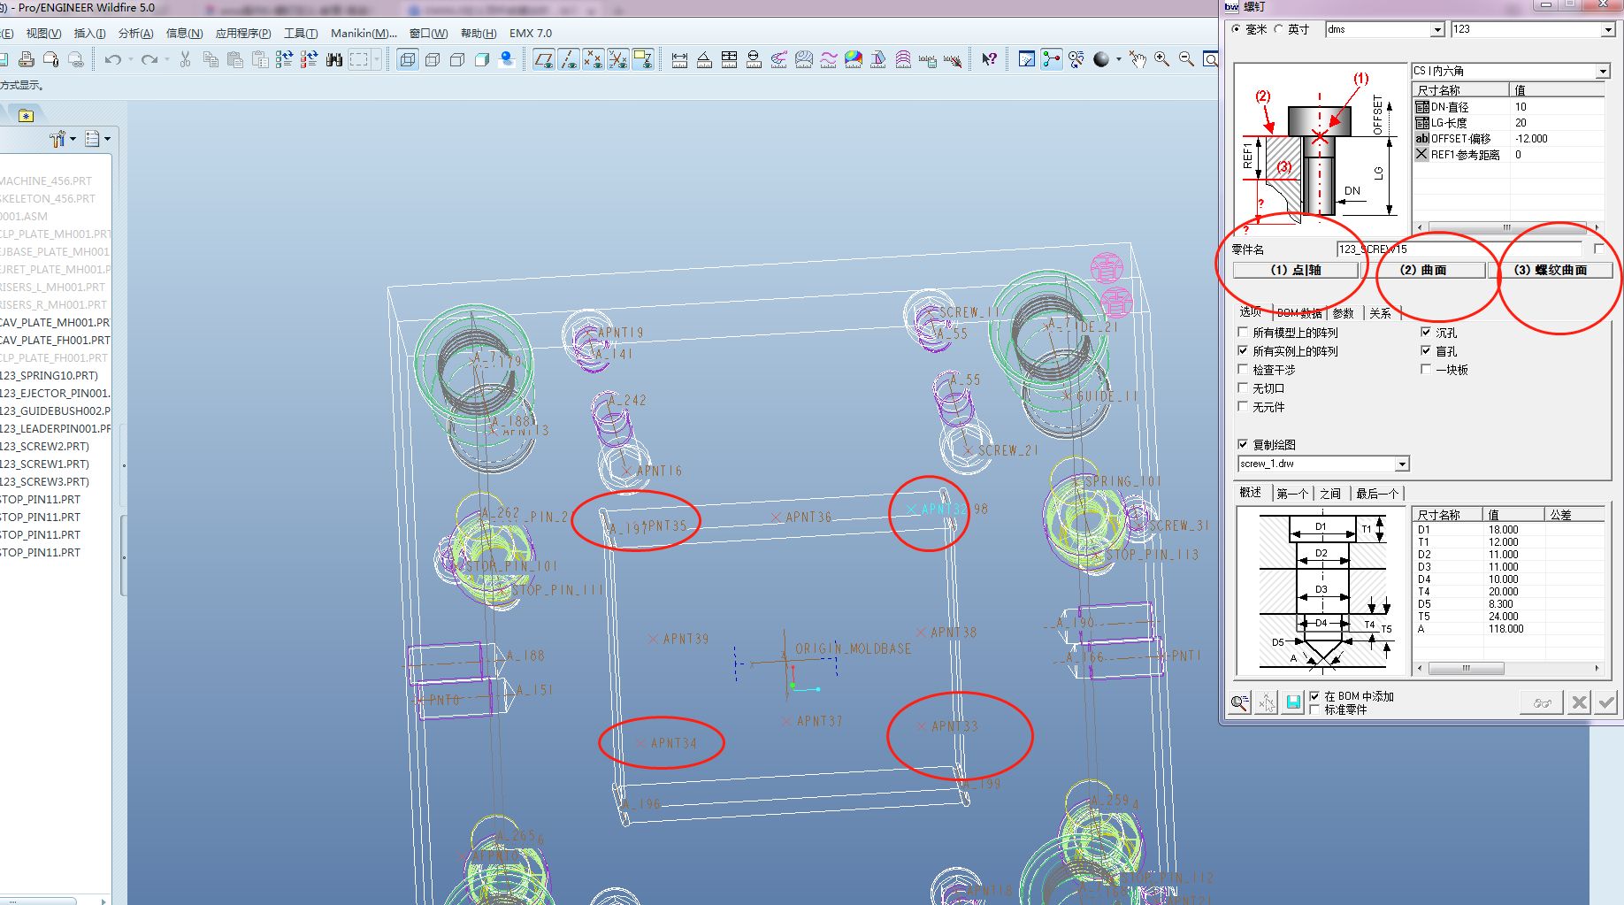Select the 英寸 unit radio button
Viewport: 1624px width, 905px height.
point(1279,29)
